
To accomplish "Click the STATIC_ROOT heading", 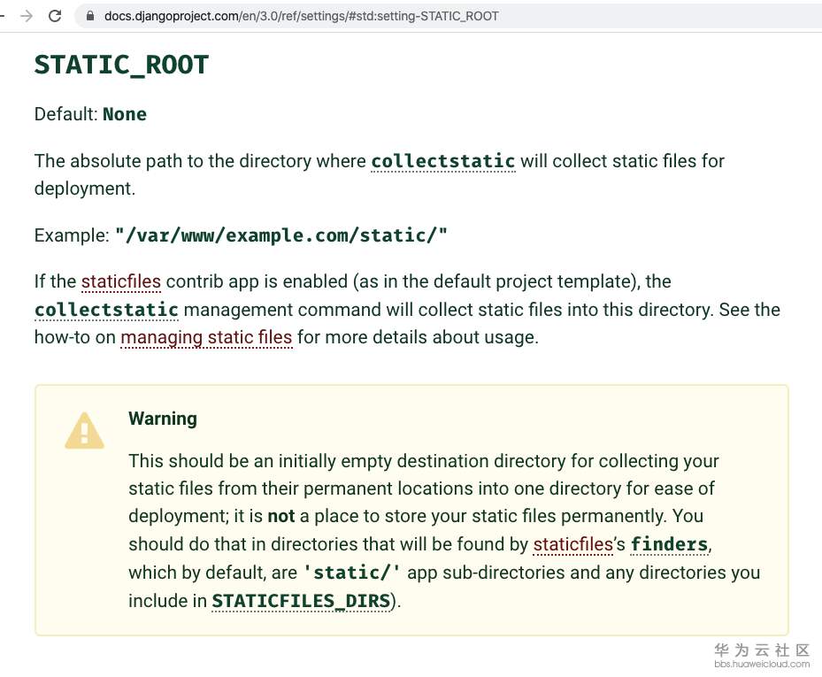I will 121,65.
